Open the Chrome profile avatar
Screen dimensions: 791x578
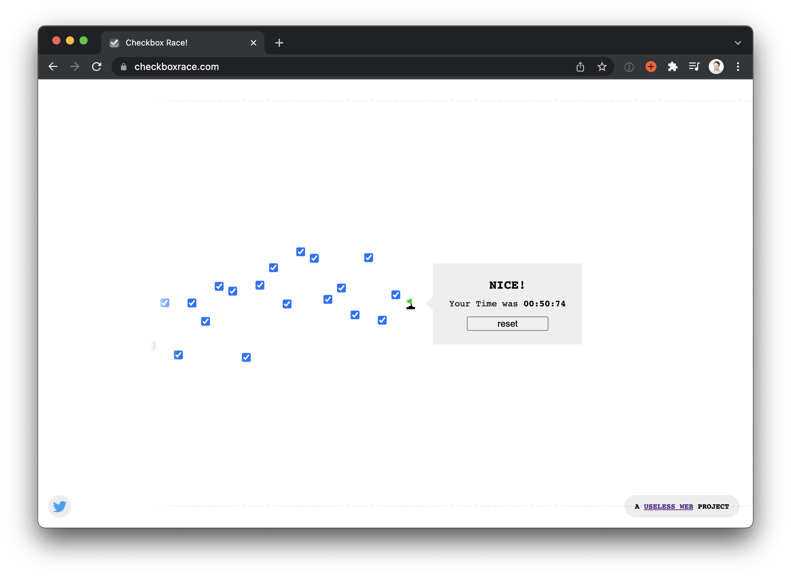coord(716,67)
